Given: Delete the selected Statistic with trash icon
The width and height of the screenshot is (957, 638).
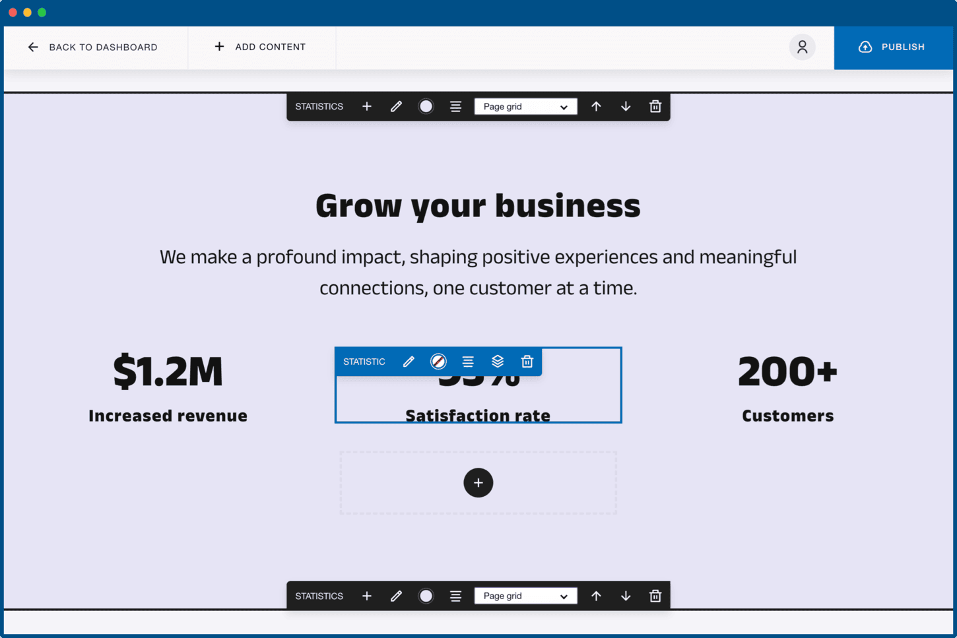Looking at the screenshot, I should (527, 362).
